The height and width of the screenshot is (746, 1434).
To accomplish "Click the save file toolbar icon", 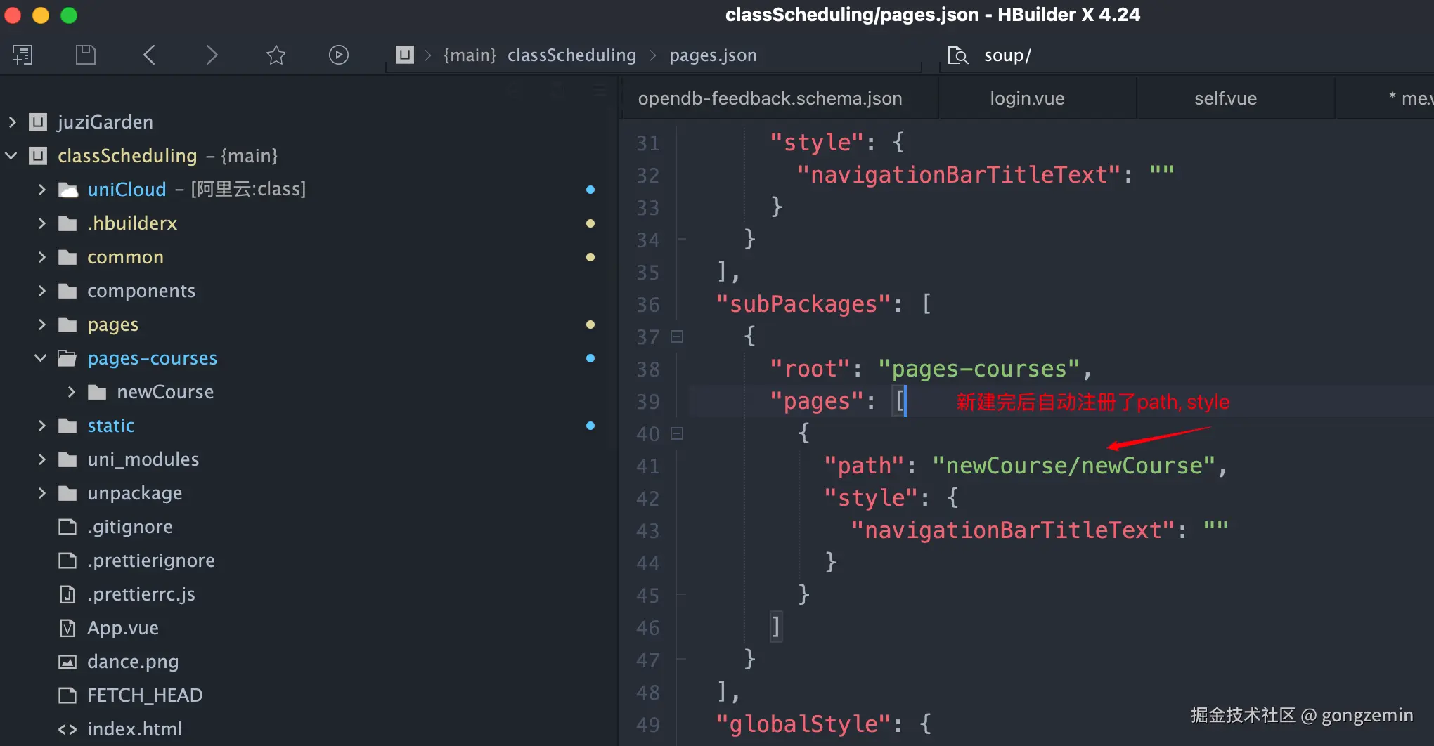I will [x=86, y=55].
